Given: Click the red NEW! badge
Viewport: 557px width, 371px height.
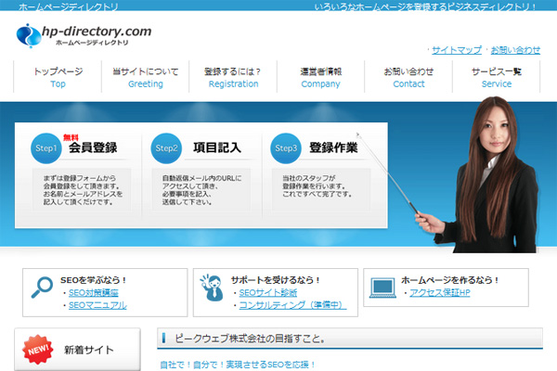Looking at the screenshot, I should click(x=38, y=351).
